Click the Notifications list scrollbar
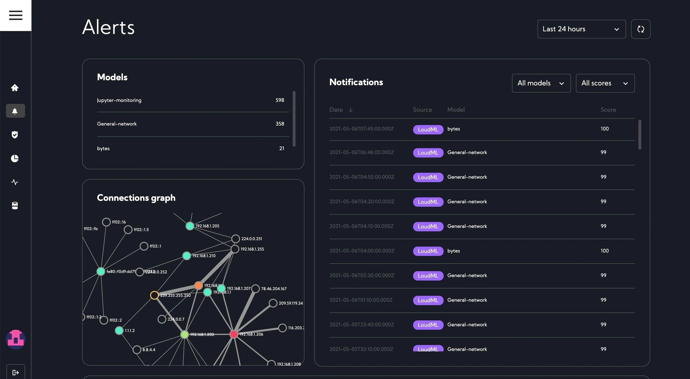Screen dimensions: 690x379 [x=640, y=134]
